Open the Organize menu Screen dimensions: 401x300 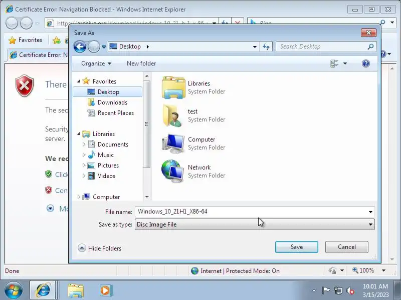point(96,63)
